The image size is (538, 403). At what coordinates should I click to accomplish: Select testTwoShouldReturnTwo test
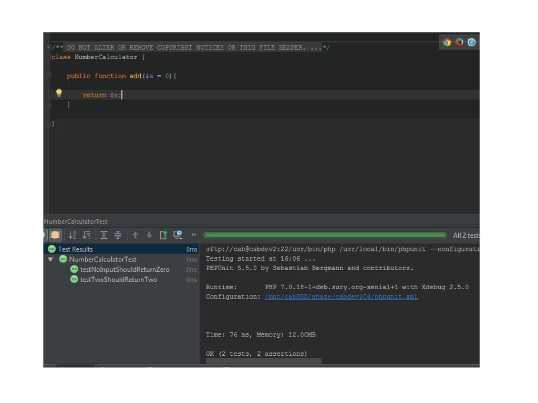118,280
